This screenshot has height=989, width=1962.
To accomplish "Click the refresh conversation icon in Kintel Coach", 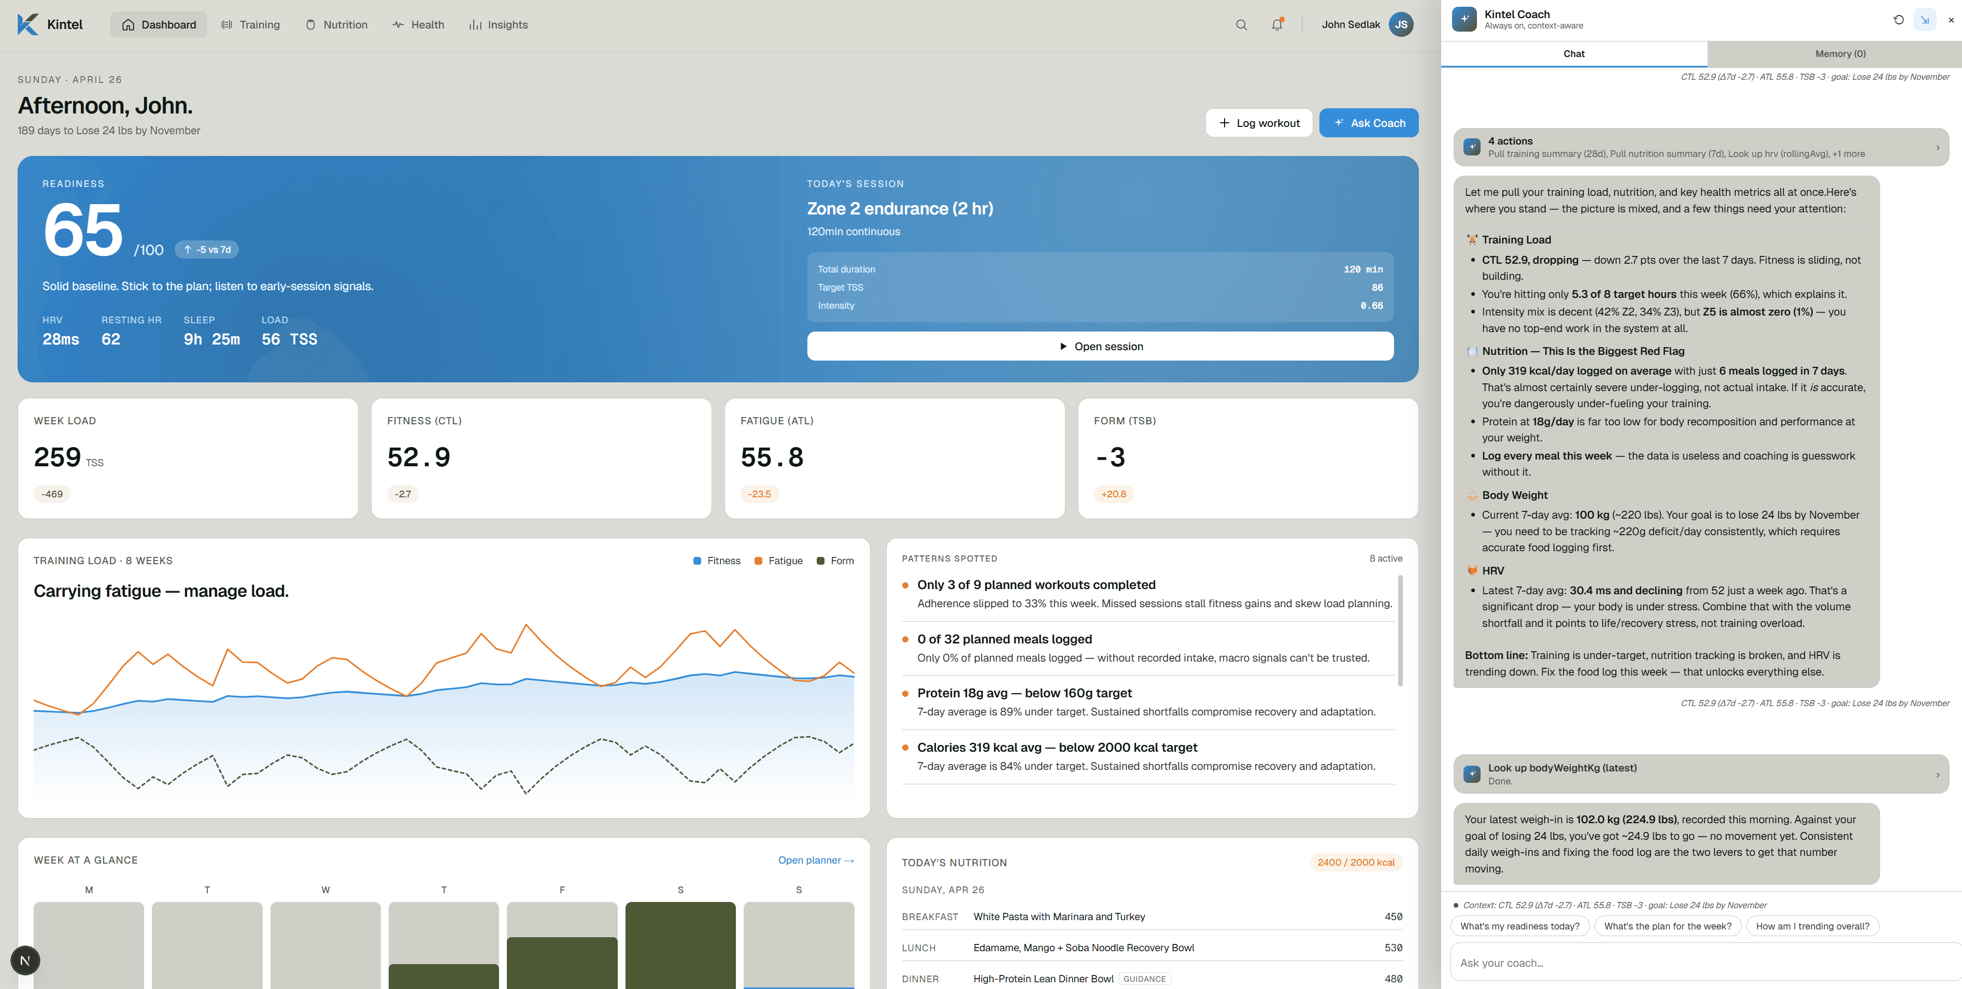I will coord(1899,20).
